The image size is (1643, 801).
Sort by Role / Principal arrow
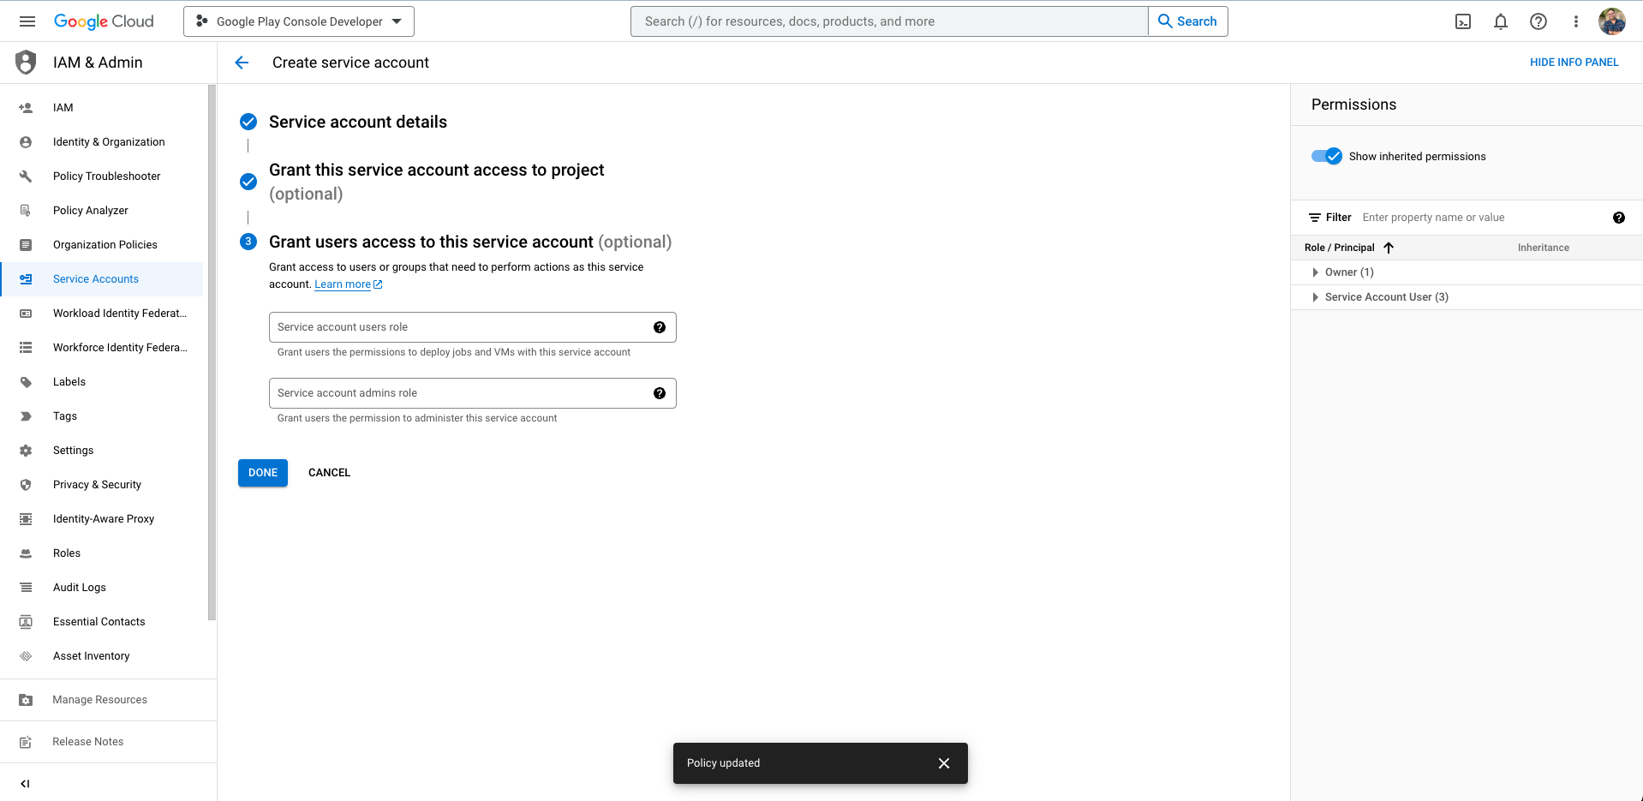coord(1389,248)
